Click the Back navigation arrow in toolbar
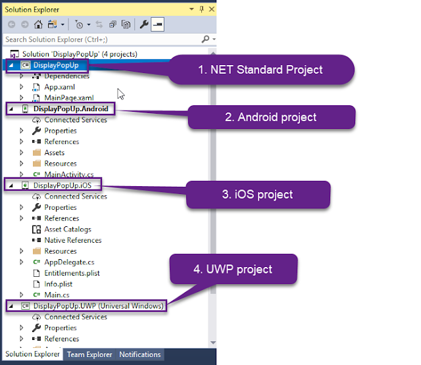421x365 pixels. 12,25
